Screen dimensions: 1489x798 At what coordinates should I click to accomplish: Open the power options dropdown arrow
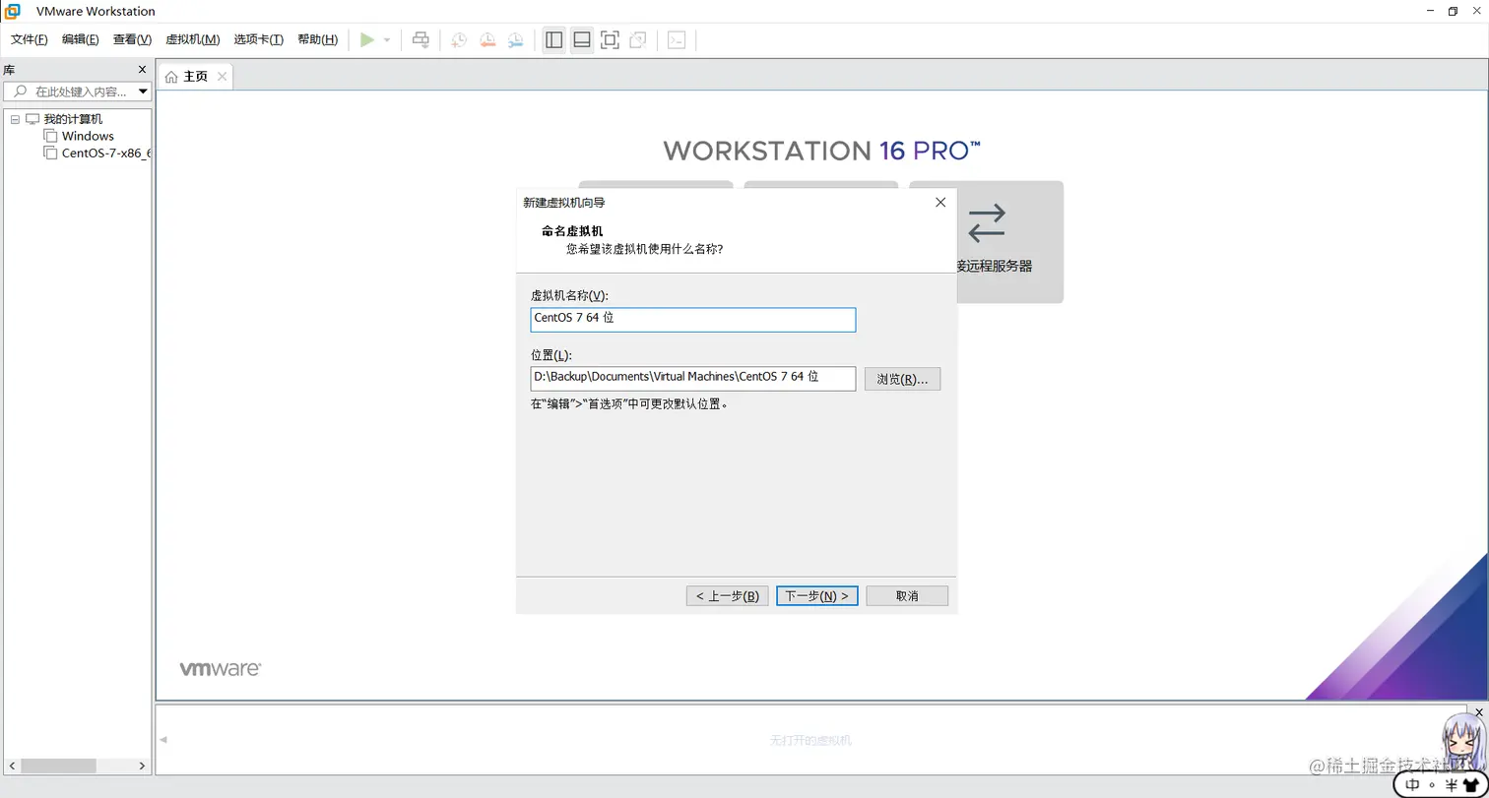[387, 40]
